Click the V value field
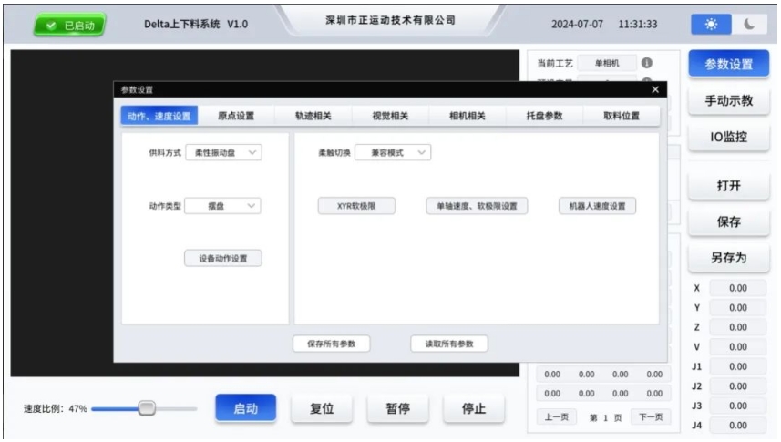The height and width of the screenshot is (442, 781). point(737,347)
